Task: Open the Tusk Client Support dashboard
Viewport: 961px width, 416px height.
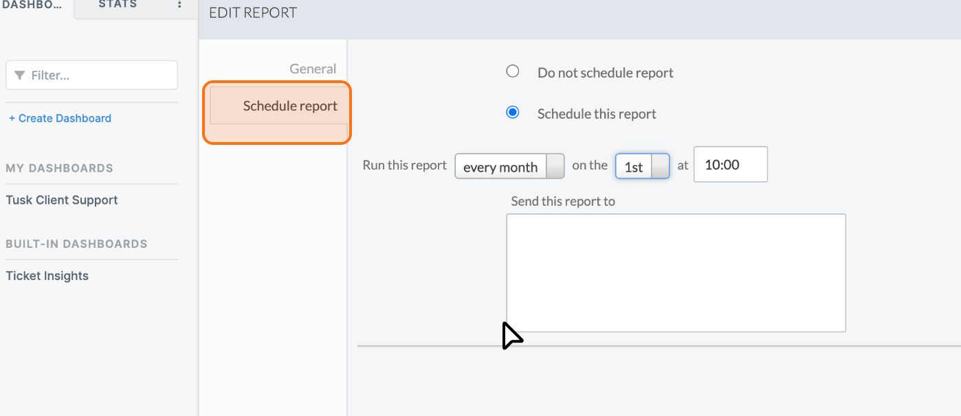Action: click(x=62, y=200)
